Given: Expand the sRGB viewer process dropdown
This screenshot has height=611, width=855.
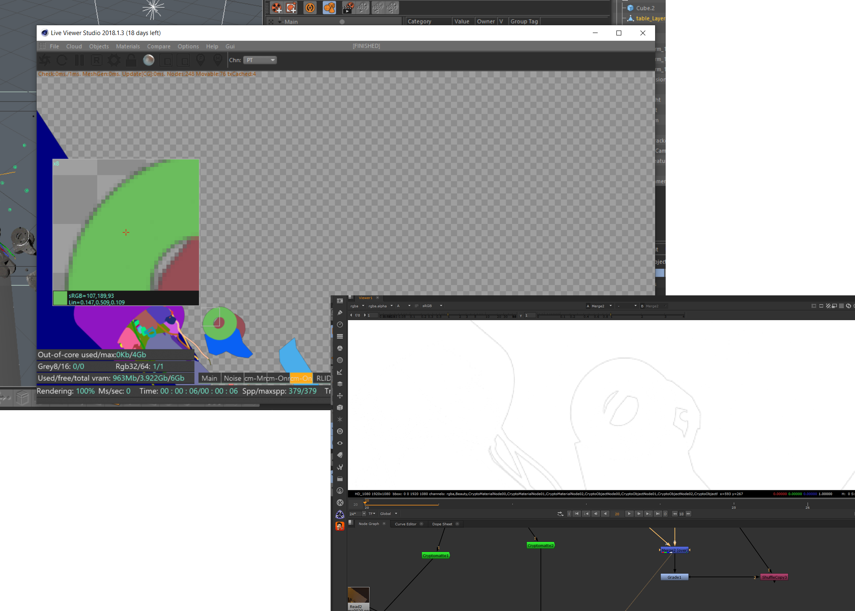Looking at the screenshot, I should [432, 306].
